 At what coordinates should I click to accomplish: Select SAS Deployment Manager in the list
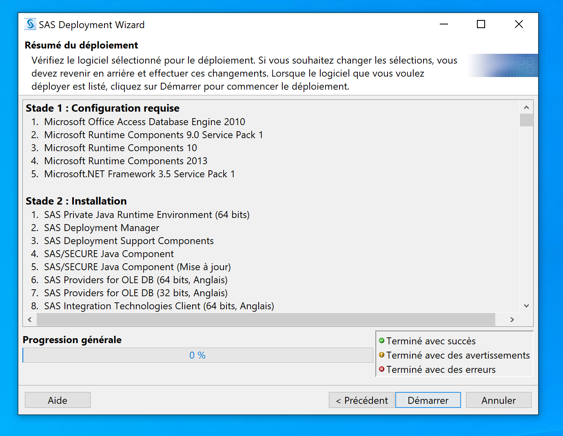(102, 228)
